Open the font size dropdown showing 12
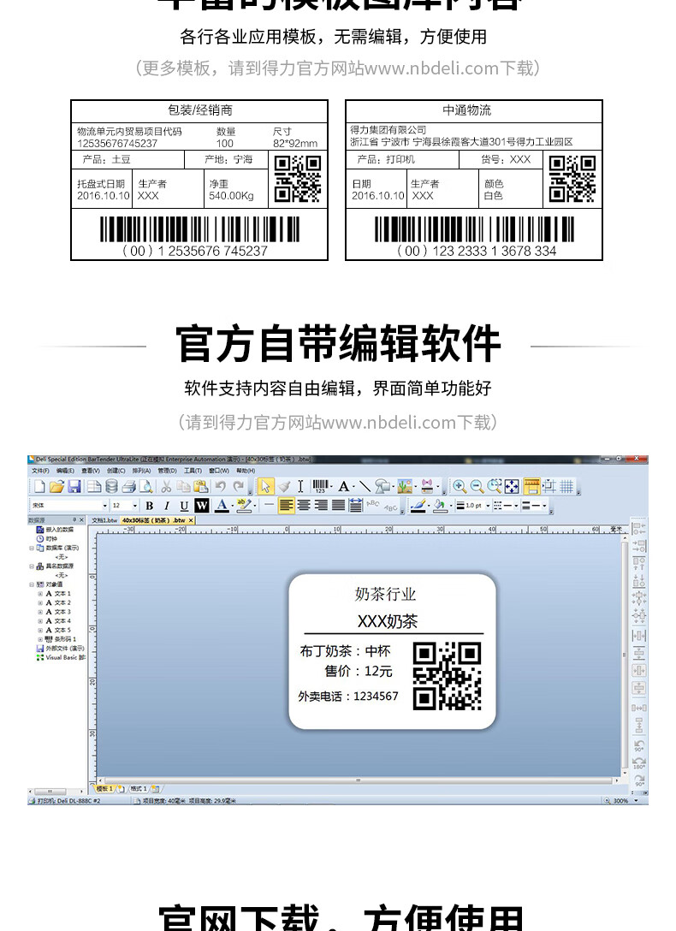The height and width of the screenshot is (931, 676). [x=125, y=505]
